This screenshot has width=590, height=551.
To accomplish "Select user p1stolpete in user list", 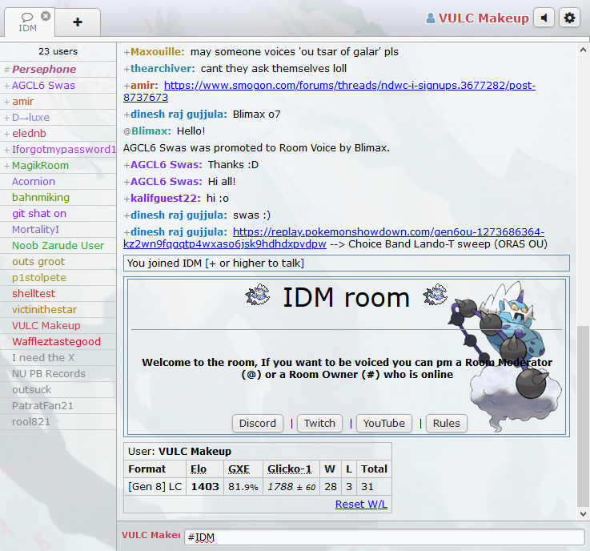I will (x=58, y=277).
